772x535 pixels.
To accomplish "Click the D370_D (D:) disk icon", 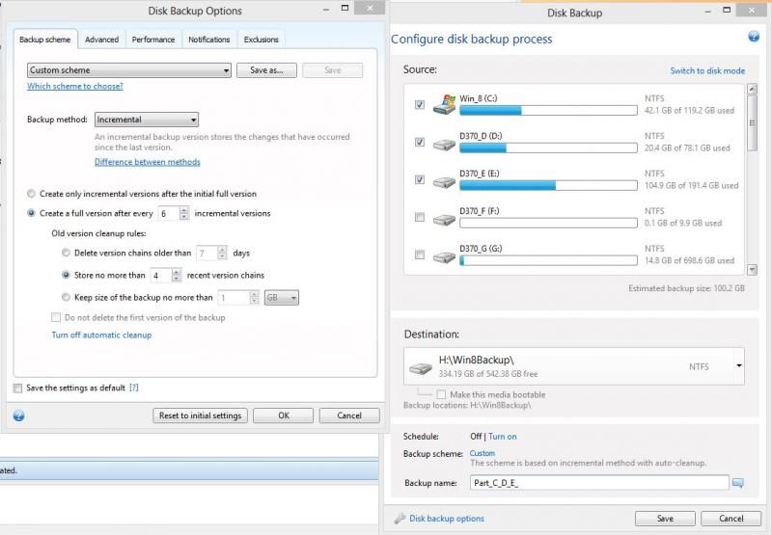I will click(444, 143).
